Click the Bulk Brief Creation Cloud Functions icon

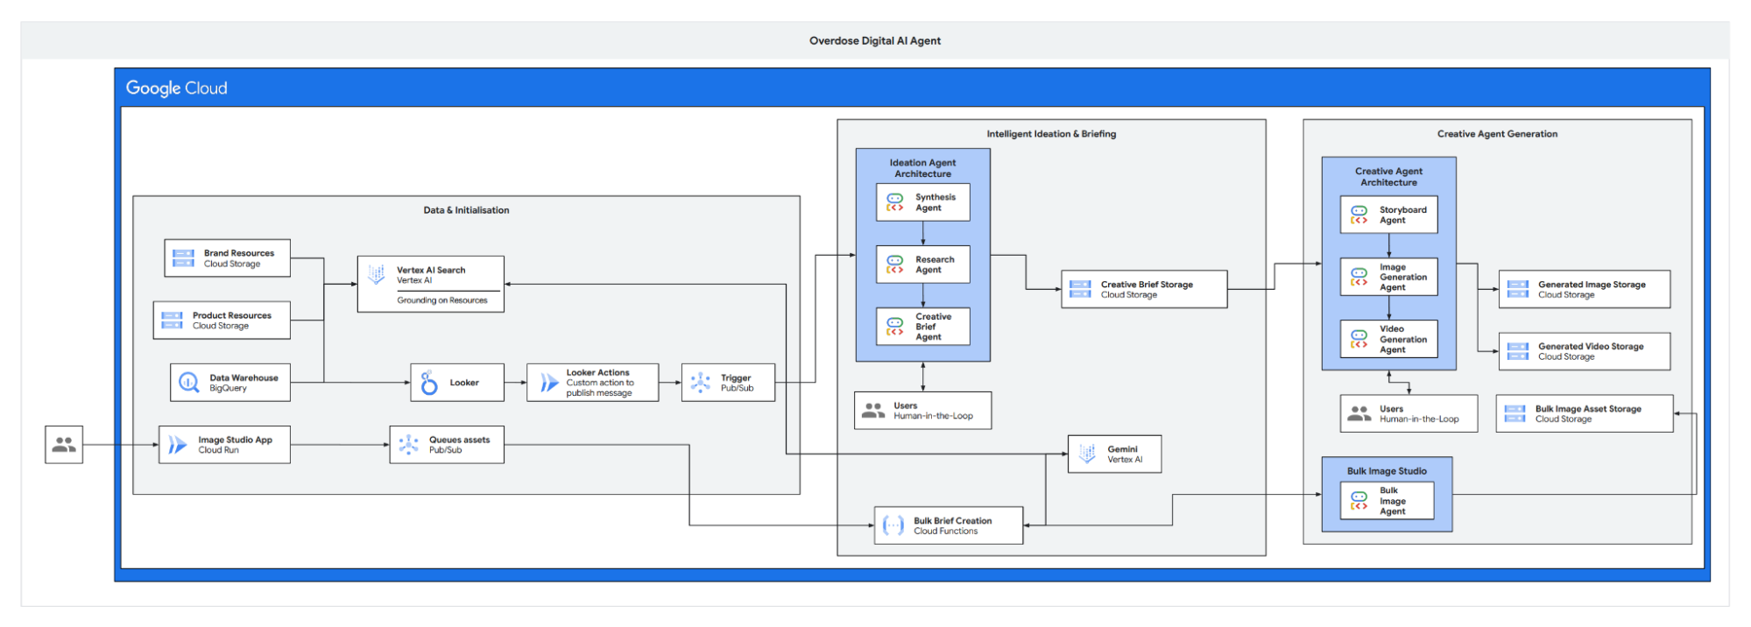tap(893, 525)
